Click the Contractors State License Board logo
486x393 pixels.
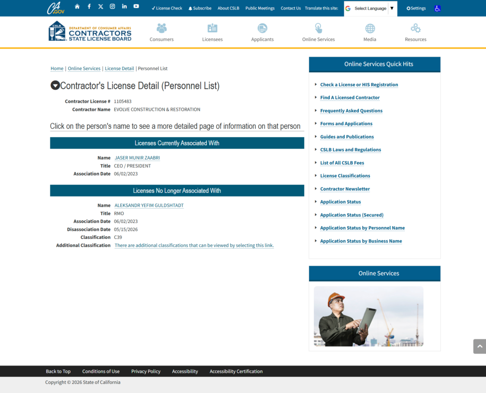coord(90,31)
